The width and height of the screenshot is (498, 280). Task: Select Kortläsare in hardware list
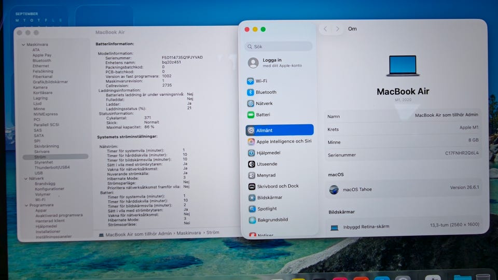43,93
